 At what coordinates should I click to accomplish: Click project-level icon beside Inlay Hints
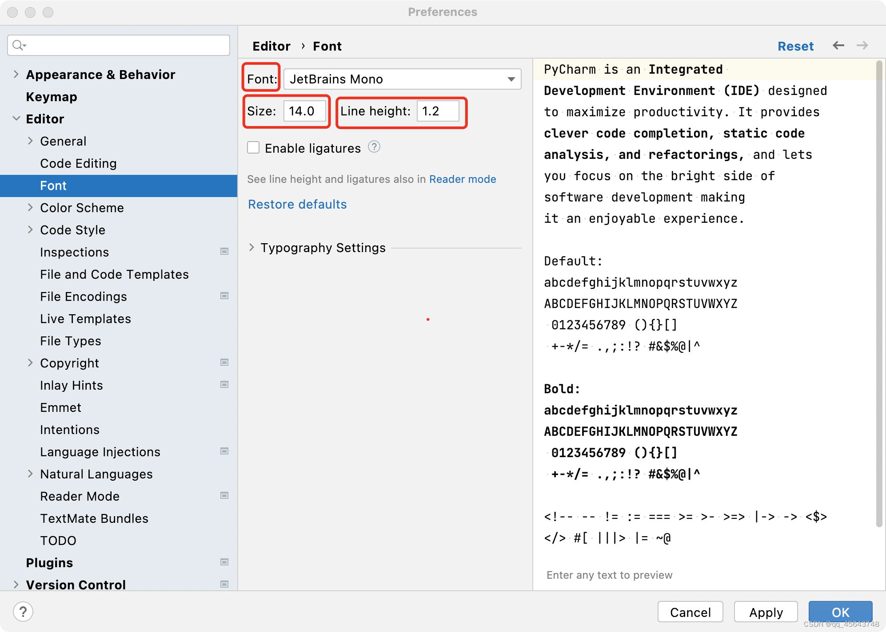(x=224, y=385)
